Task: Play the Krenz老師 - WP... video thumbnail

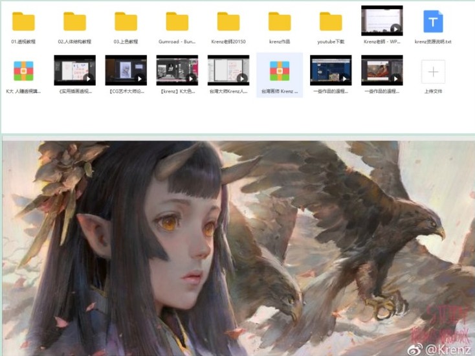Action: click(x=382, y=20)
